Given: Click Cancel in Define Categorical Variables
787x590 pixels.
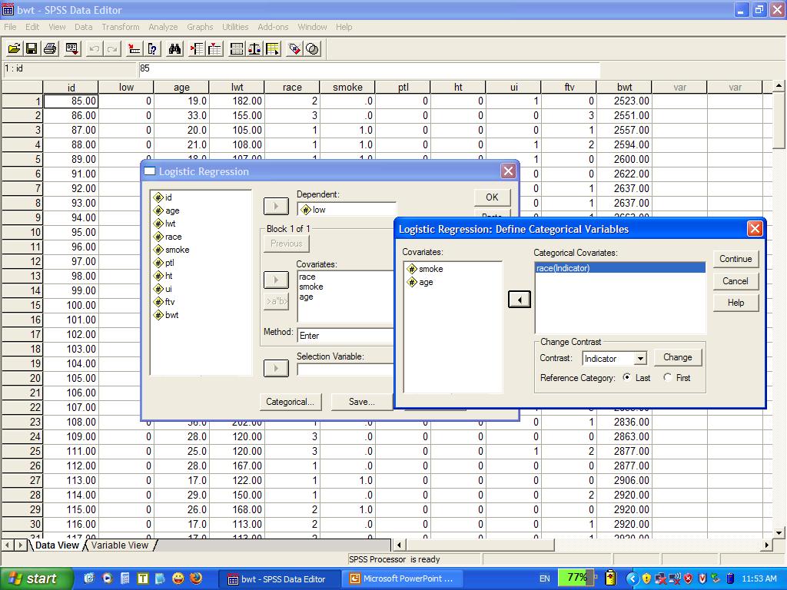Looking at the screenshot, I should click(736, 281).
